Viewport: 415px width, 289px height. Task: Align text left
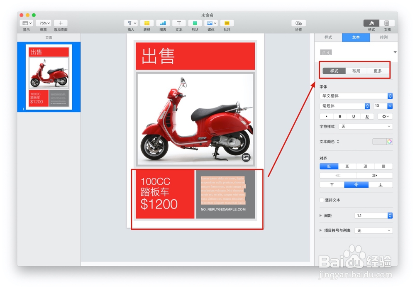[329, 167]
